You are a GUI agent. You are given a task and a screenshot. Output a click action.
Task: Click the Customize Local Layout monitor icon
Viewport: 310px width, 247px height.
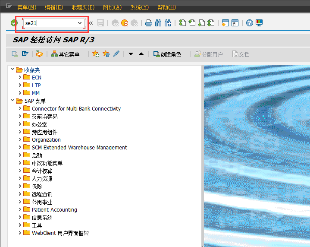[259, 23]
